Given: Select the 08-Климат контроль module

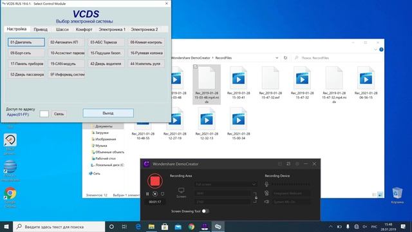Looking at the screenshot, I should tap(146, 42).
